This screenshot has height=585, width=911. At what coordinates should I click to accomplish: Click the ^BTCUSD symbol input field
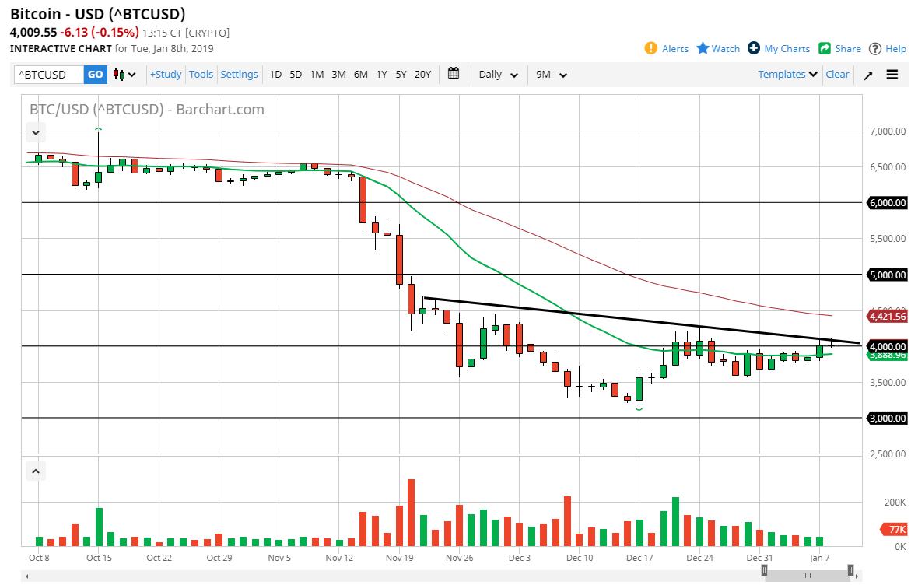click(x=48, y=75)
